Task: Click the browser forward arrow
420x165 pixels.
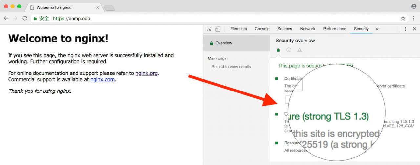Action: coord(15,18)
